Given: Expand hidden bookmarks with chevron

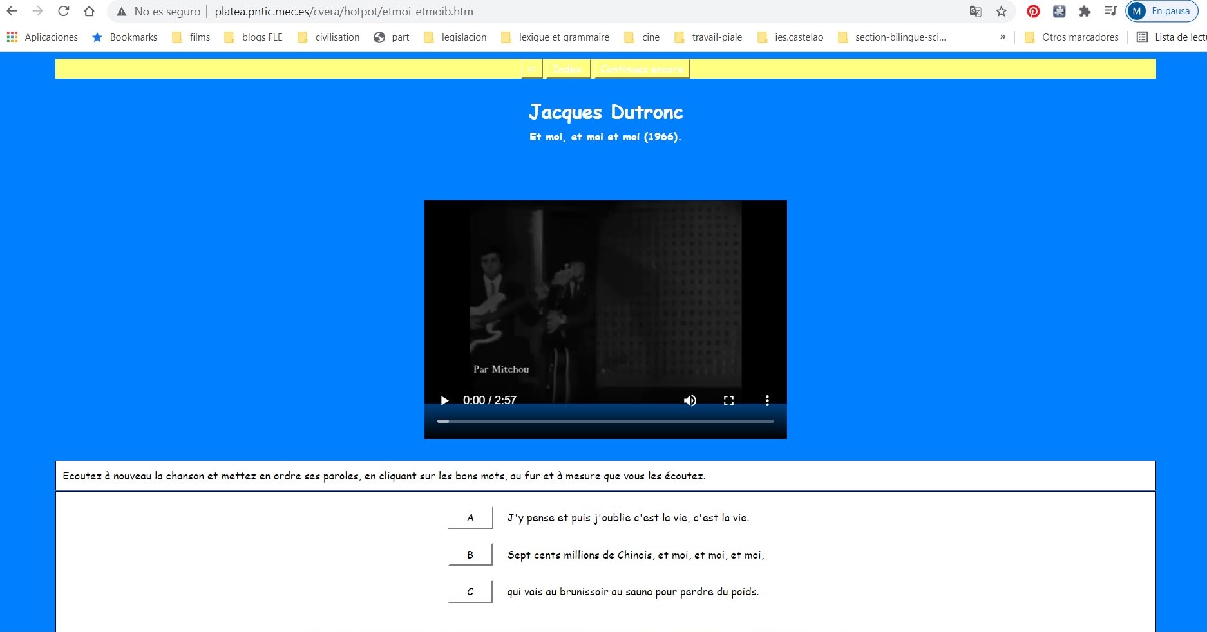Looking at the screenshot, I should coord(1002,37).
